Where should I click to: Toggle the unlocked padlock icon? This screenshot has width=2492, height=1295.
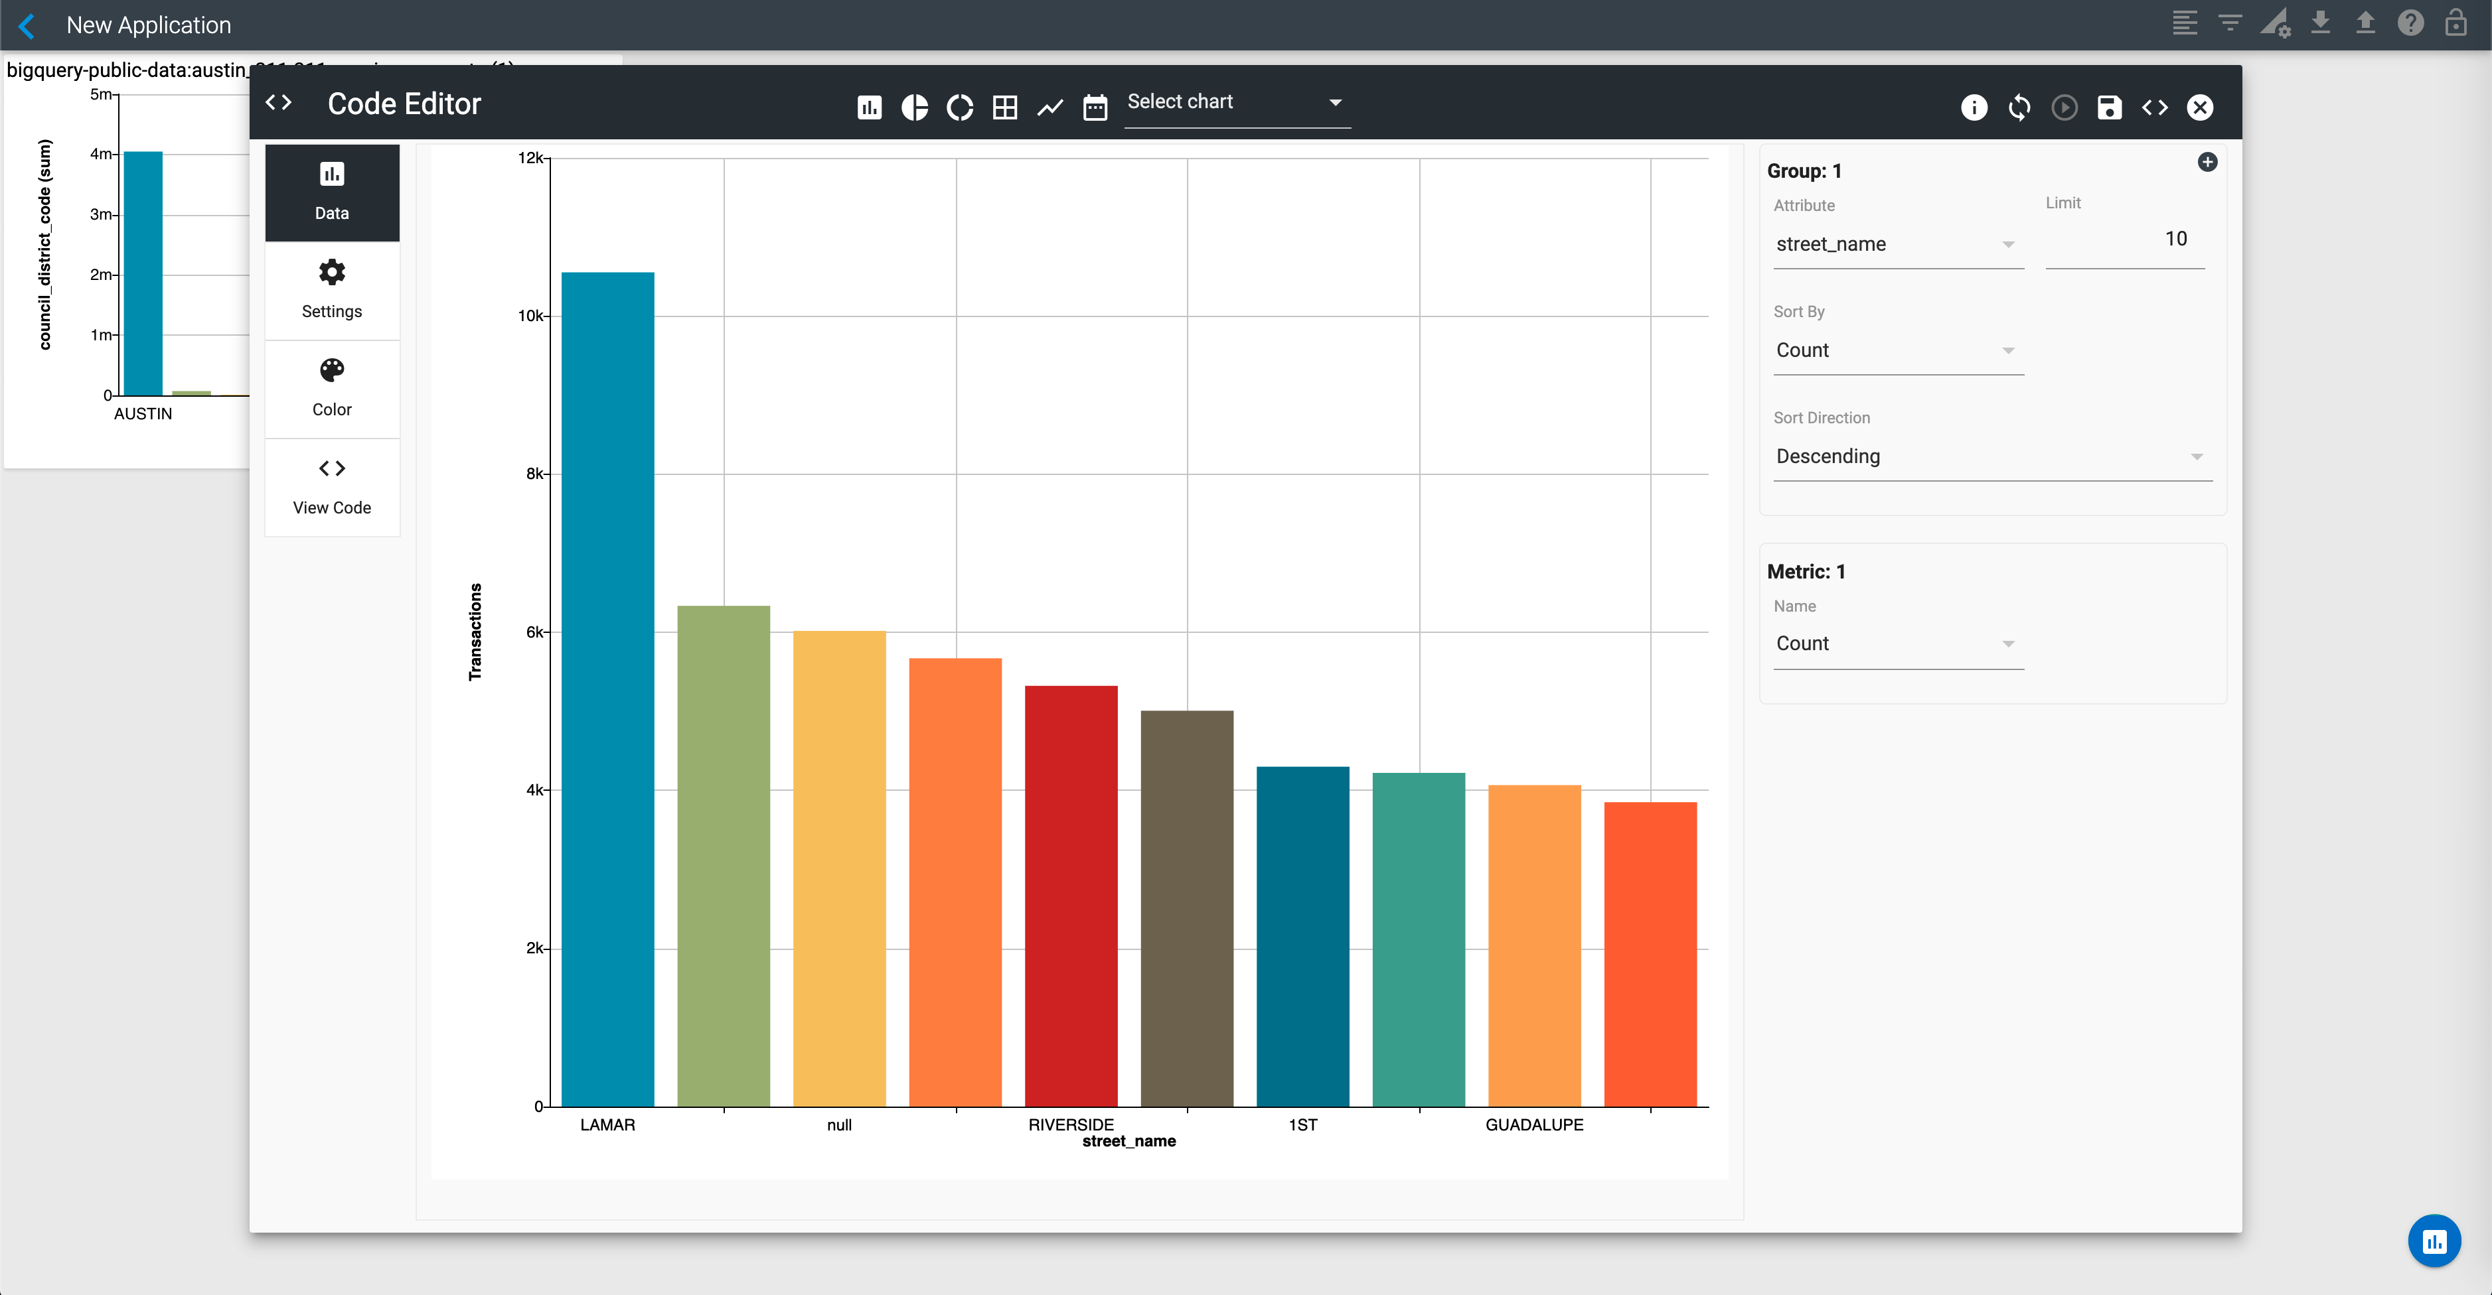tap(2456, 23)
